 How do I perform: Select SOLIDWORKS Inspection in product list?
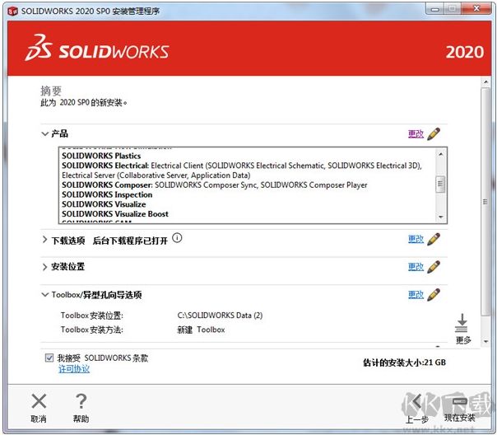tap(107, 194)
